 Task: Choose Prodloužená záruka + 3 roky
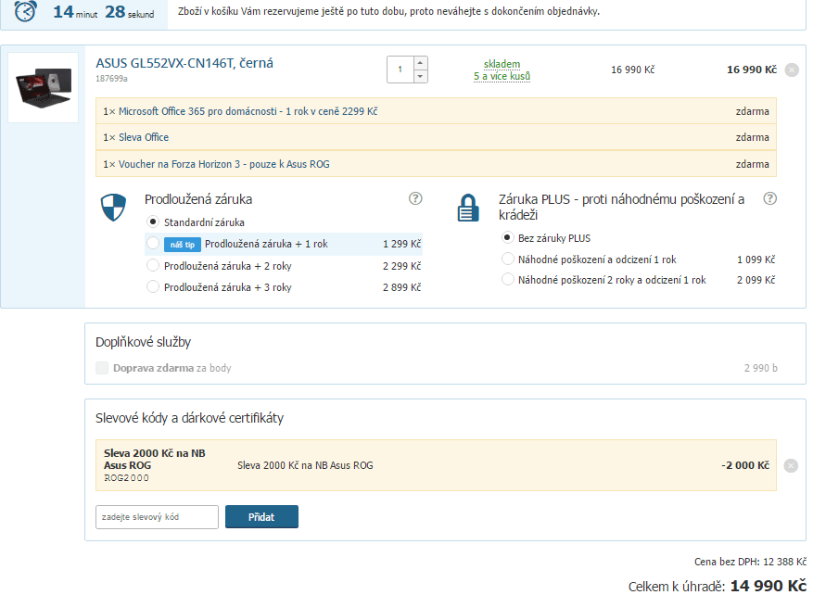pos(152,286)
